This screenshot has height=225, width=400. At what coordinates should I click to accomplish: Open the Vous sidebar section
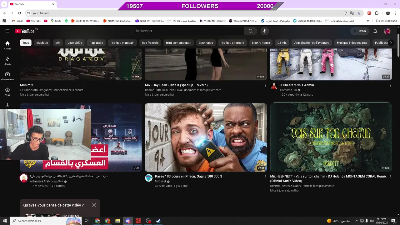[x=7, y=92]
